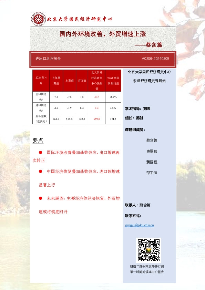Click the row label 贸易差额（亿美元）

41,118
